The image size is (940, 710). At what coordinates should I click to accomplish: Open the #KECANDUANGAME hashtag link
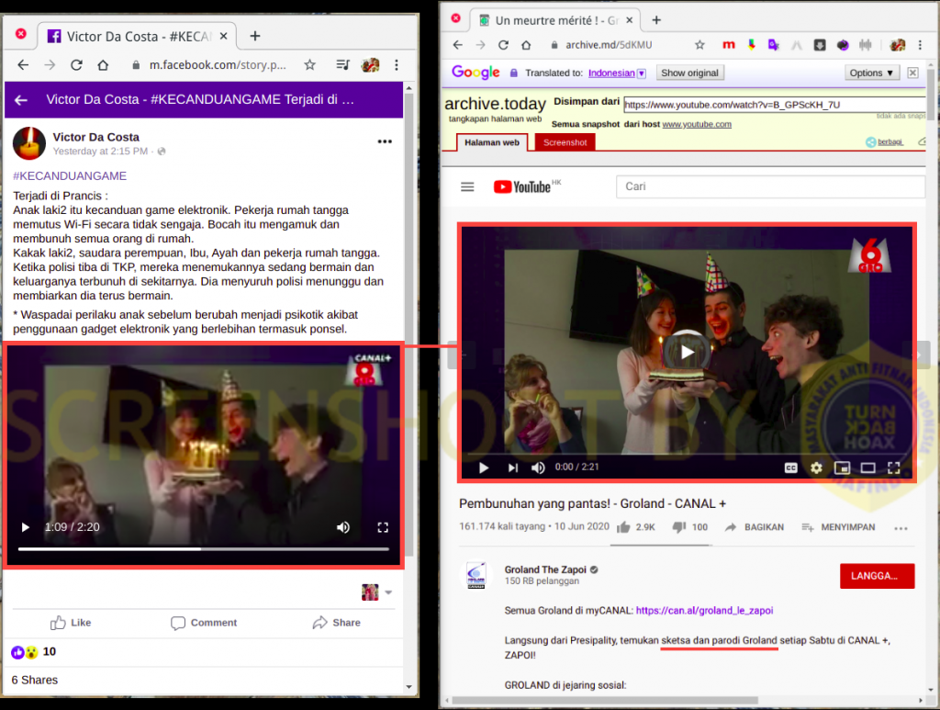(x=70, y=175)
